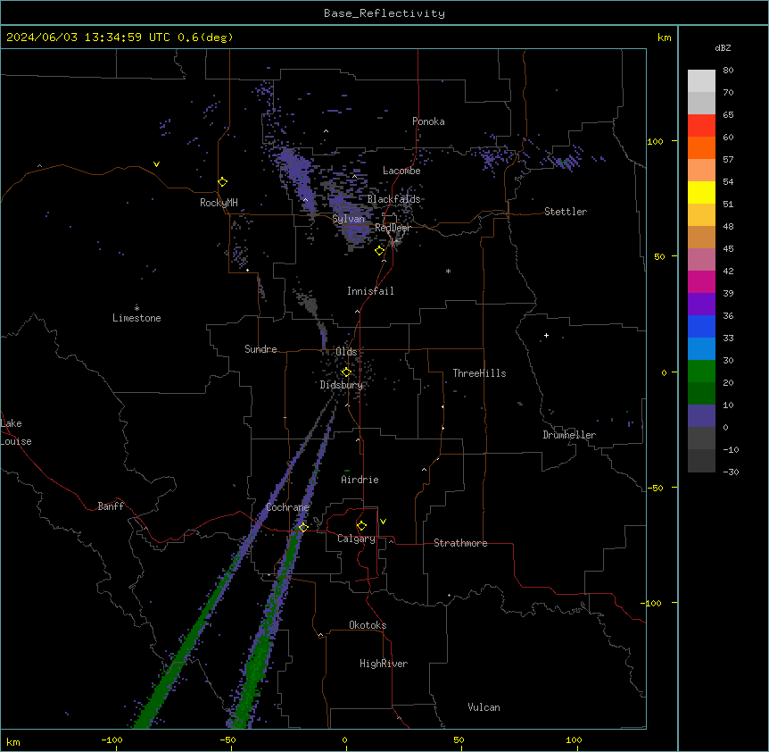Click the -50 tick on horizontal km axis
This screenshot has width=769, height=752.
click(x=227, y=739)
